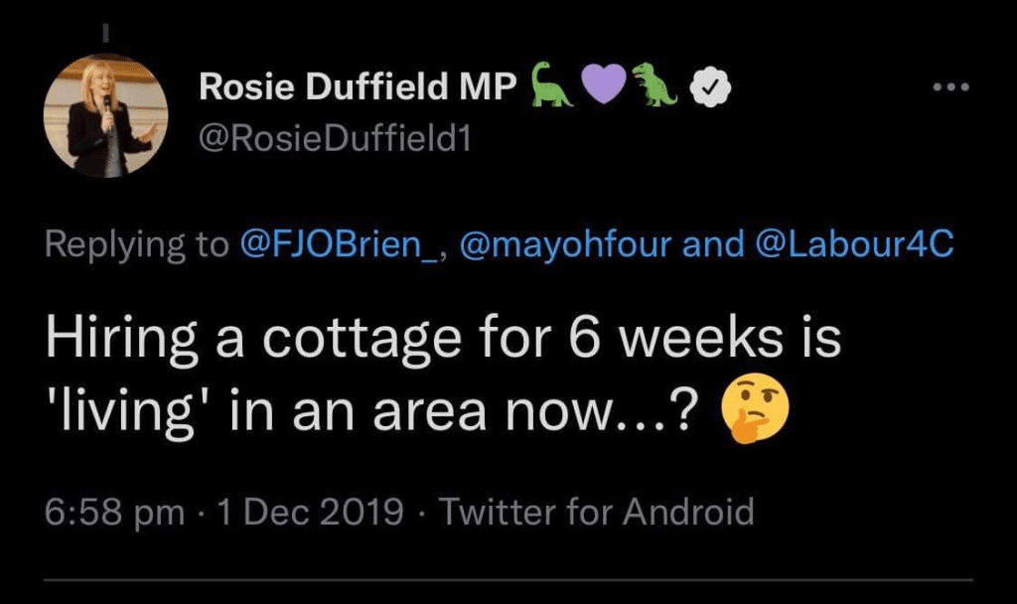Go to the @Labour4C mention
Screen dimensions: 1017x604
856,245
